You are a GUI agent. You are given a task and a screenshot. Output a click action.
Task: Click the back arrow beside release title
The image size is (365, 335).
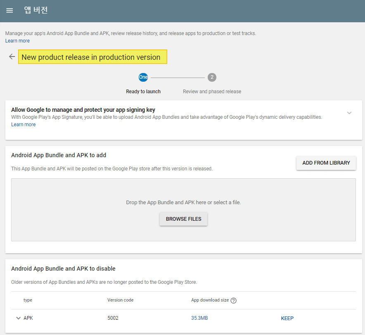coord(12,57)
